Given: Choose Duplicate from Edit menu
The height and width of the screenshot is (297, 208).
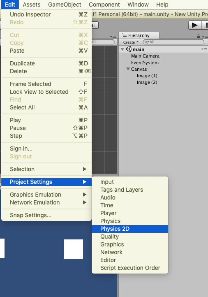Looking at the screenshot, I should [46, 63].
